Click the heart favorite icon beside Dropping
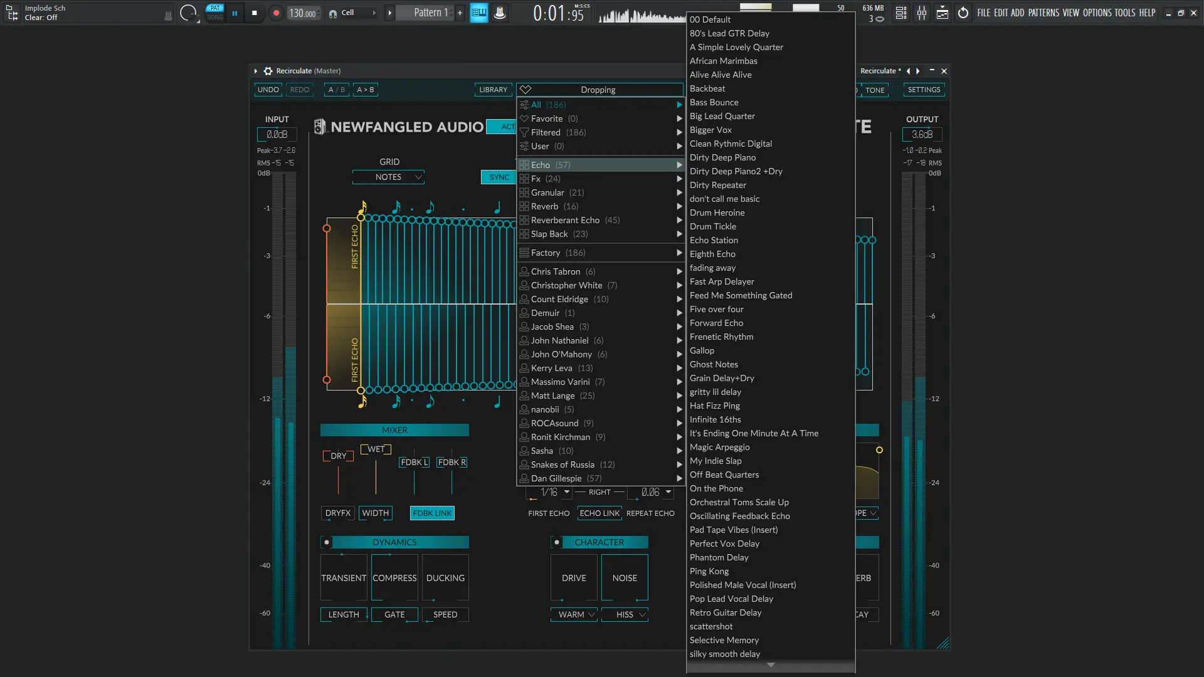The height and width of the screenshot is (677, 1204). coord(525,90)
